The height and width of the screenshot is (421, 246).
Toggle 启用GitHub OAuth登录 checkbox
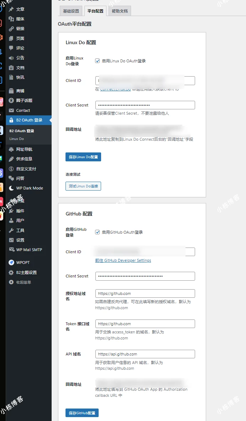point(98,232)
